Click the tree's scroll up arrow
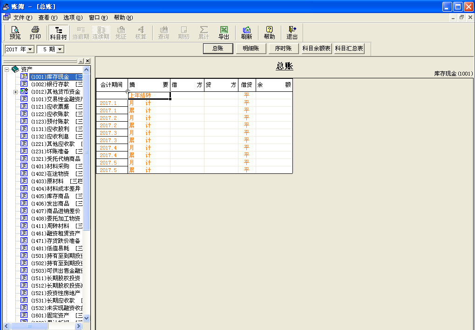 click(x=86, y=70)
